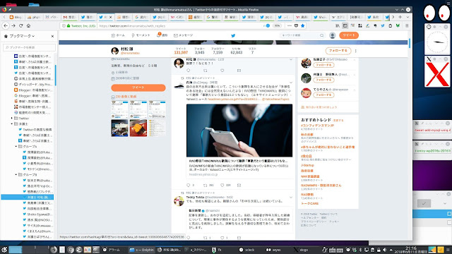Open the メッセージ navigation item
Image resolution: width=452 pixels, height=254 pixels.
coord(184,35)
